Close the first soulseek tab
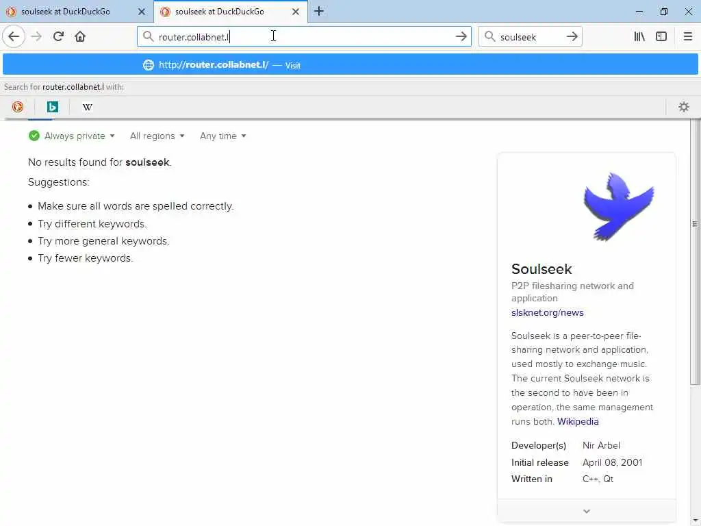The height and width of the screenshot is (526, 701). click(142, 12)
